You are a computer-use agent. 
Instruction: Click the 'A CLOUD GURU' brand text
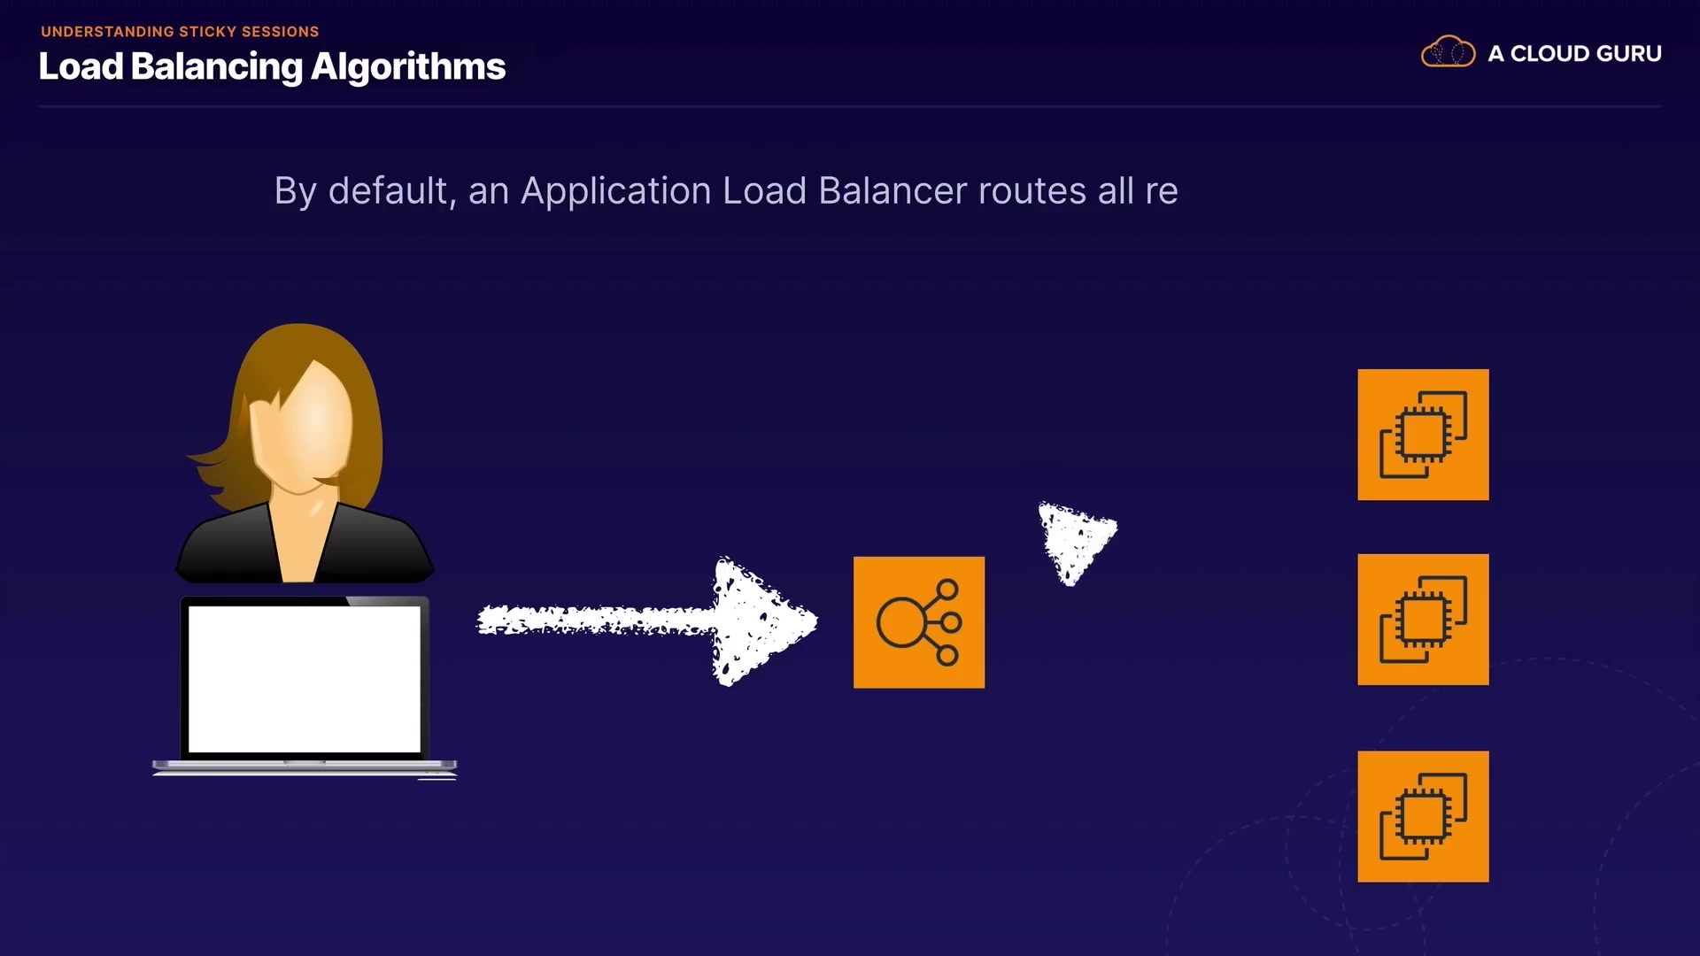point(1574,53)
